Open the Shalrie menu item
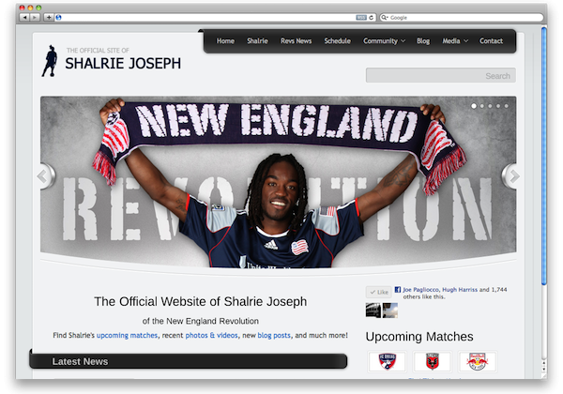The image size is (563, 394). pyautogui.click(x=257, y=41)
